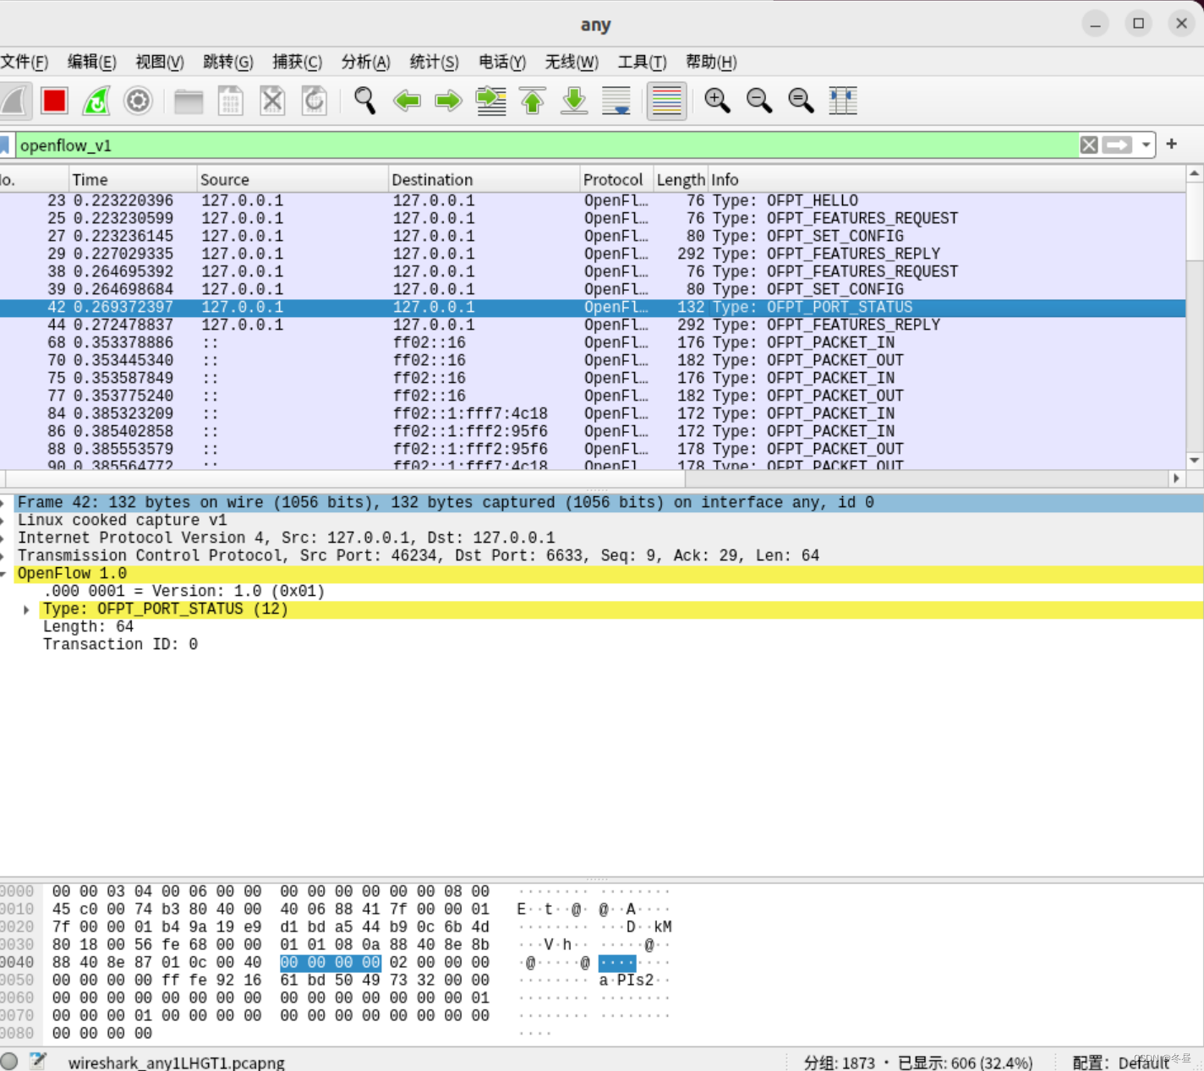Viewport: 1204px width, 1071px height.
Task: Open the 文件(F) menu
Action: 25,62
